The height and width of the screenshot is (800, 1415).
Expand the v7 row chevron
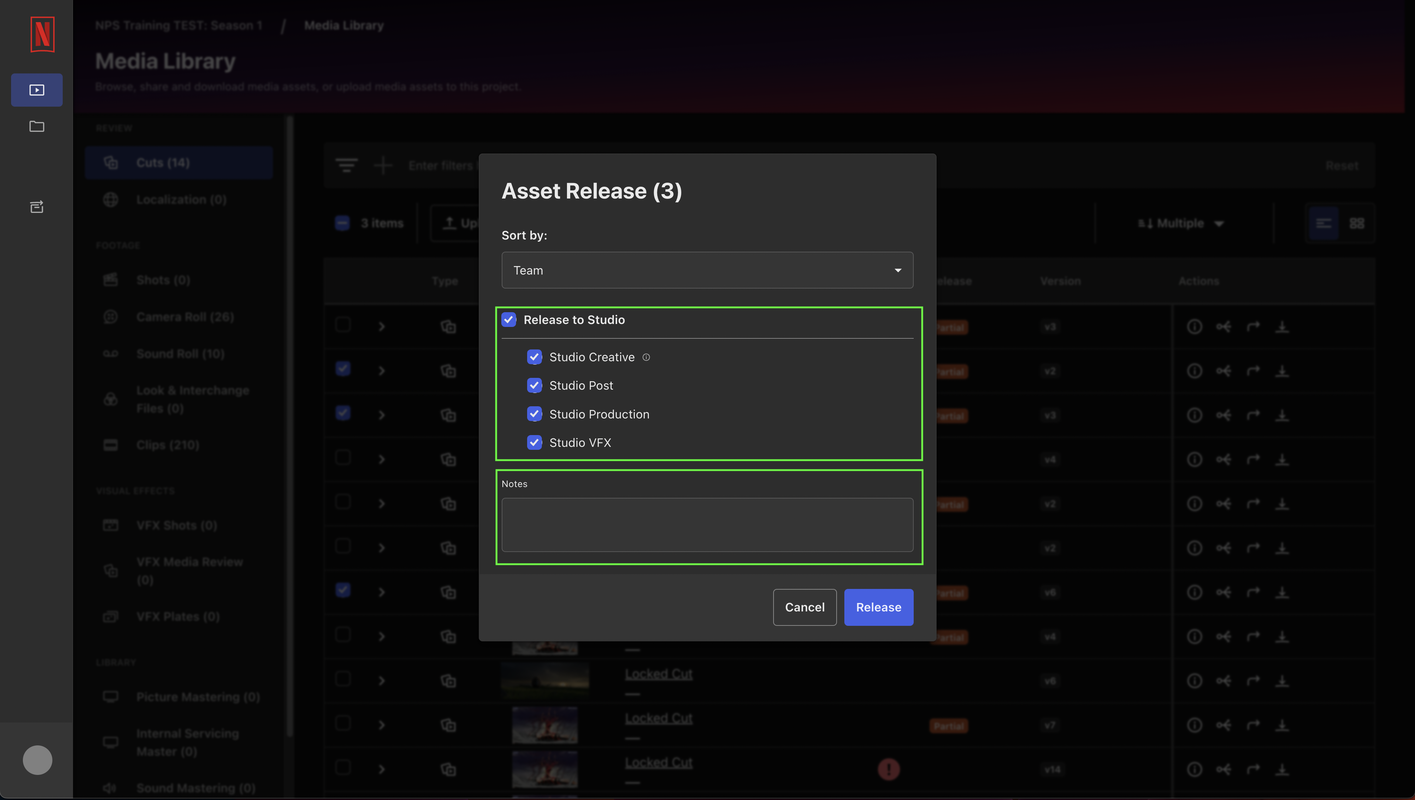[382, 725]
